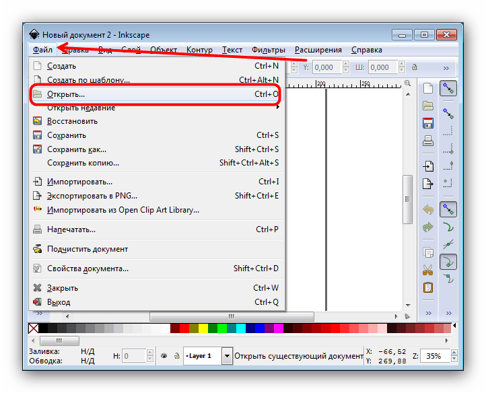Click the New document icon in commands bar

[428, 88]
